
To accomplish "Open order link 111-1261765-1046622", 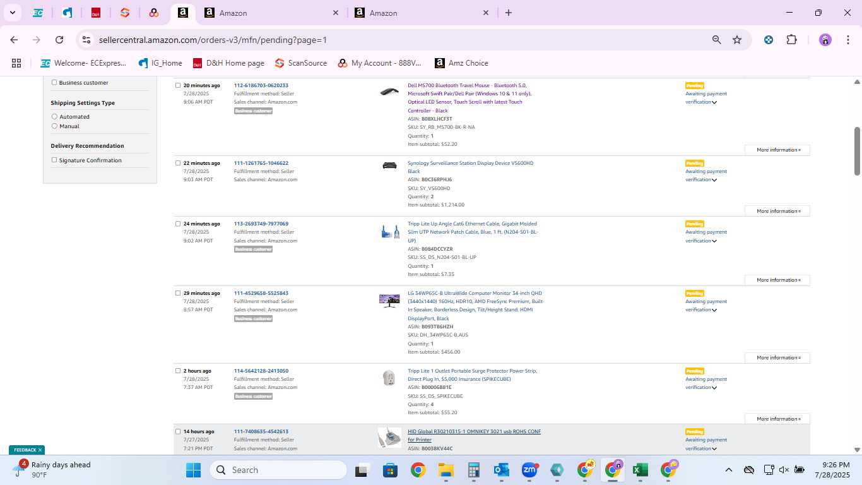I will 261,163.
